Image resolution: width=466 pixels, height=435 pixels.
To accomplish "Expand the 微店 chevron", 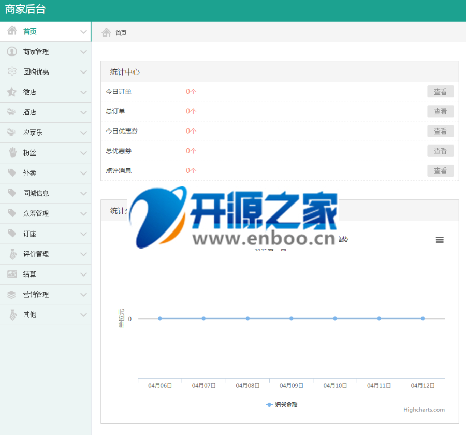I will click(83, 92).
